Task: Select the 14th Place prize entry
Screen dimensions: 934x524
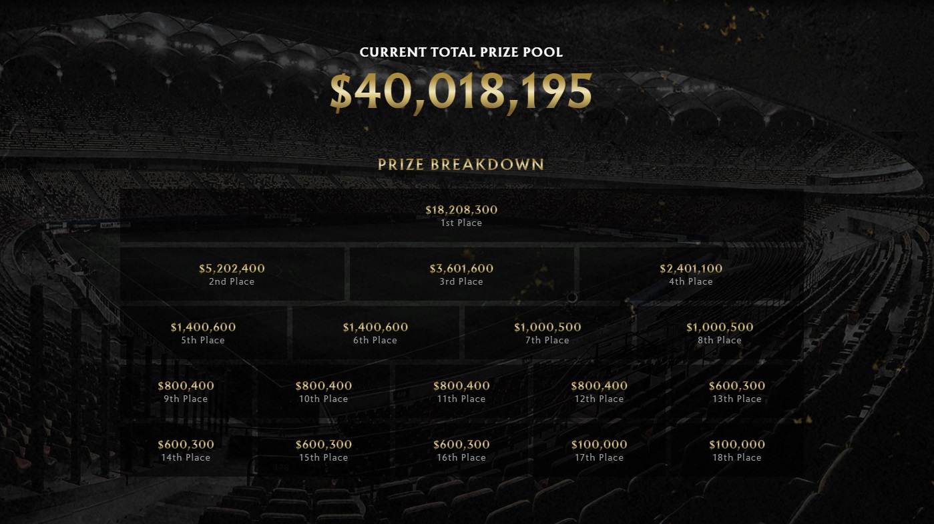Action: (186, 450)
